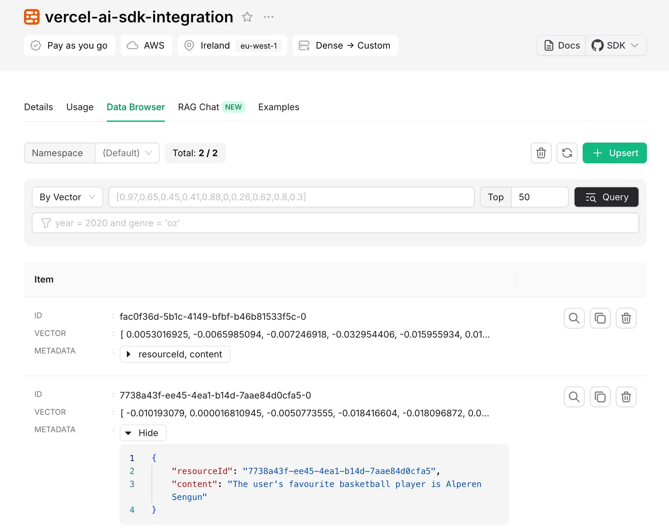
Task: Click the Dense → Custom index type badge
Action: click(x=345, y=45)
